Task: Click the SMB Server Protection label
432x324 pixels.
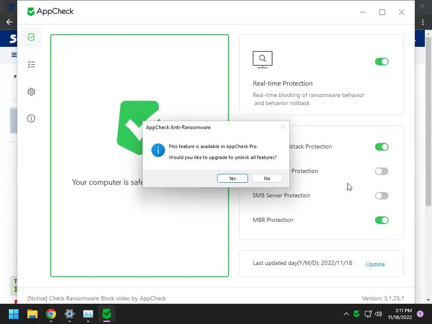Action: [x=281, y=195]
